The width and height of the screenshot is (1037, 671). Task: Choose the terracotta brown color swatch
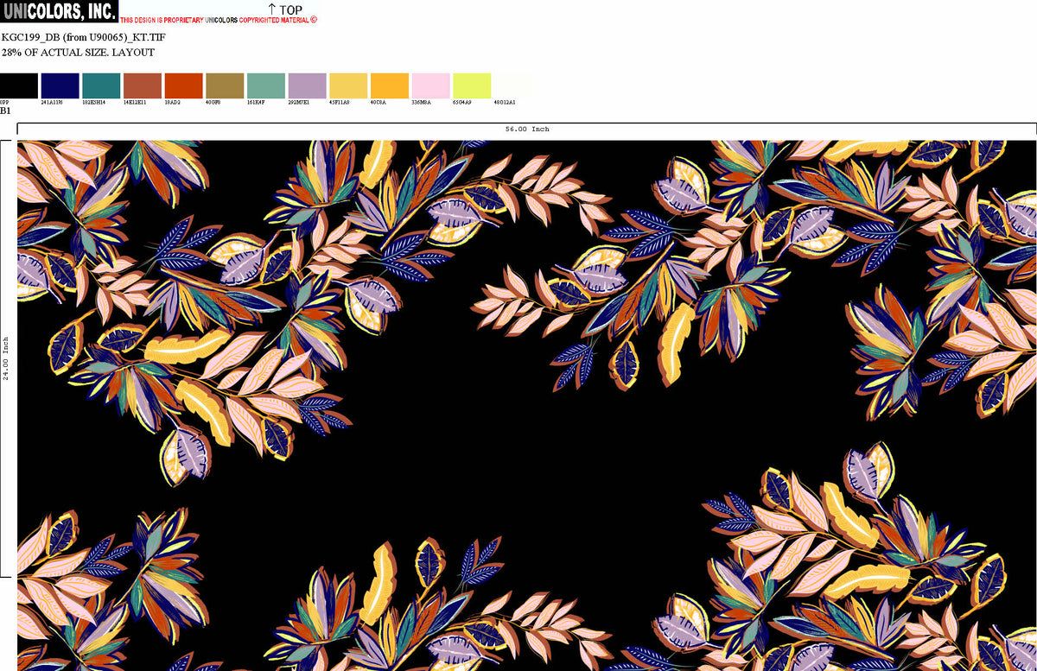coord(143,85)
